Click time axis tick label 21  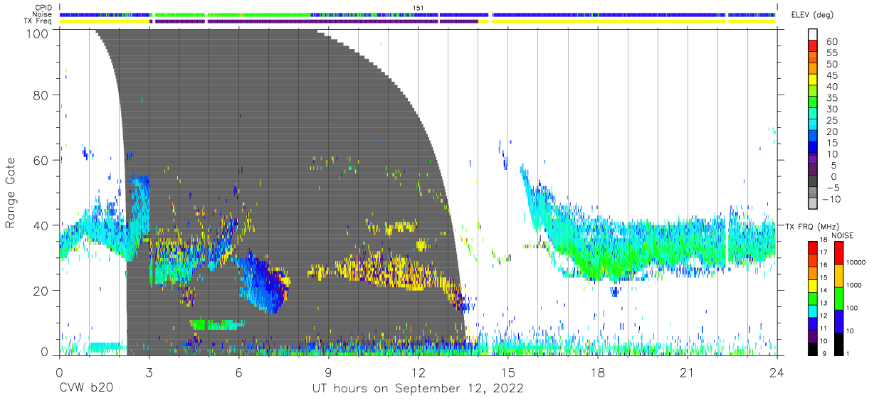pos(687,372)
